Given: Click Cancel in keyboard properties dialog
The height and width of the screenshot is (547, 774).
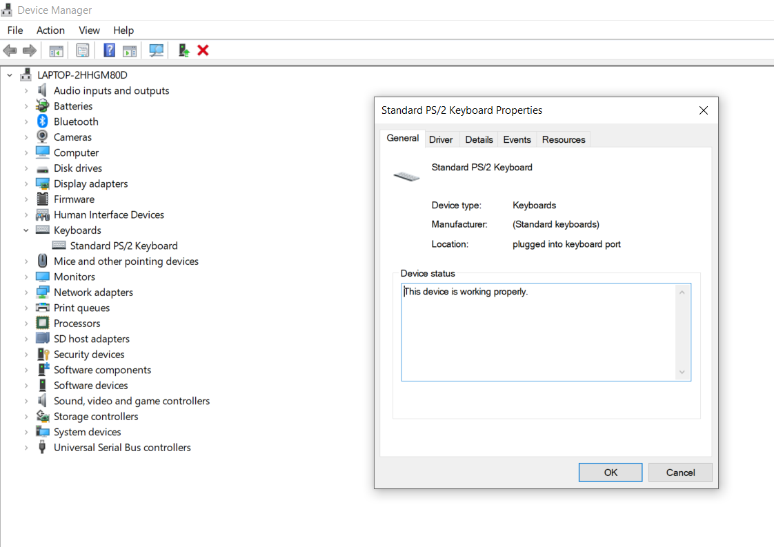Looking at the screenshot, I should point(680,473).
